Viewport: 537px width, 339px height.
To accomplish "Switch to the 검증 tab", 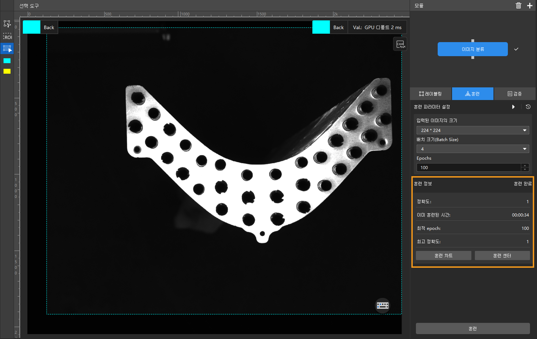I will [515, 94].
